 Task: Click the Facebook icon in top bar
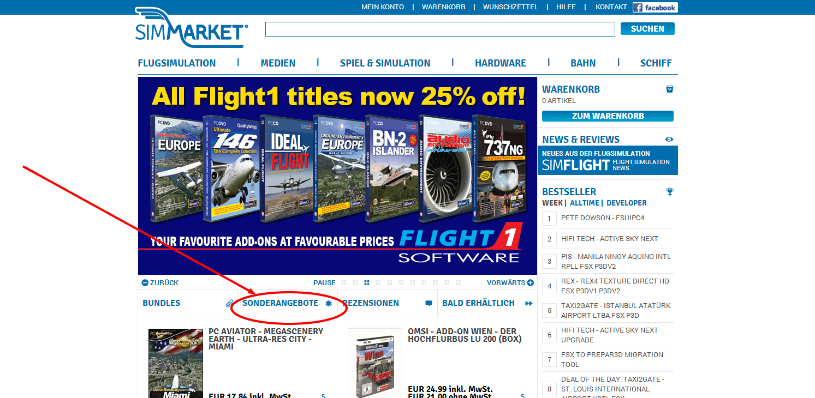click(655, 7)
